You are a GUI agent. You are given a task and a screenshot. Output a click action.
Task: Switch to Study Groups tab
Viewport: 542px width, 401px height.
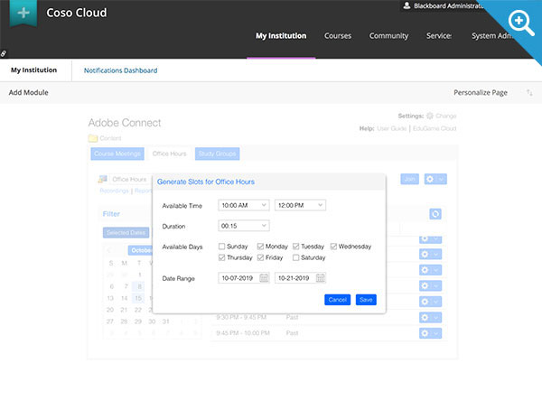(x=217, y=154)
